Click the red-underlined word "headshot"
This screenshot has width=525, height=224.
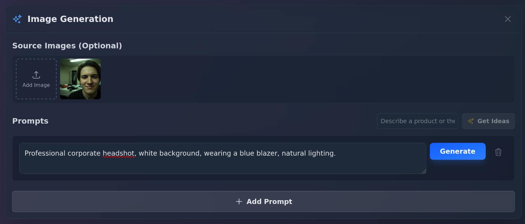(118, 153)
